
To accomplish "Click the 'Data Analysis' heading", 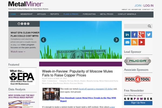I will click(17, 89).
